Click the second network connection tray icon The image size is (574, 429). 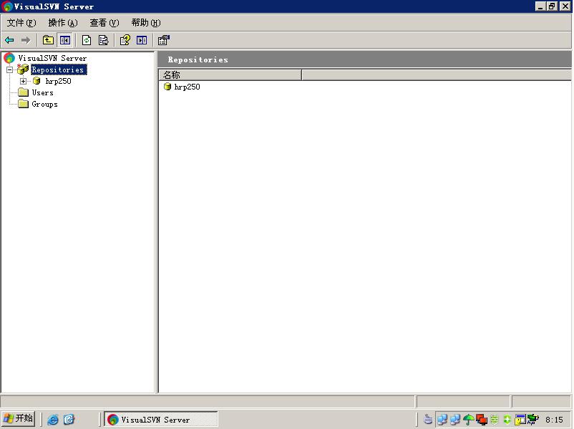pyautogui.click(x=455, y=419)
